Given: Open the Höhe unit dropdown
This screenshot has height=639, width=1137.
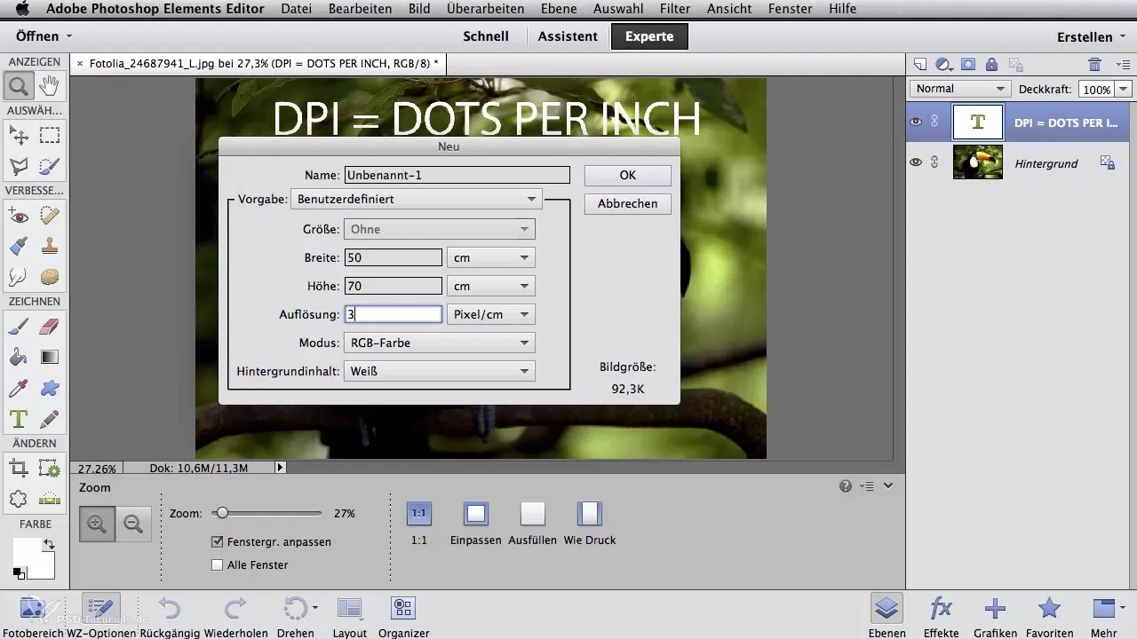Looking at the screenshot, I should 490,286.
